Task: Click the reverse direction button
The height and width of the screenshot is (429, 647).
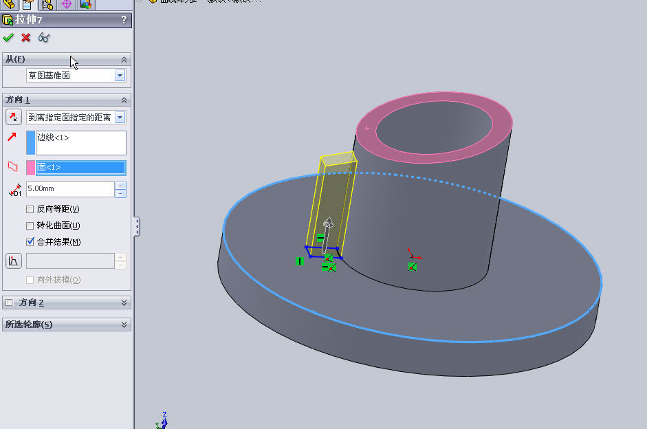Action: 14,117
